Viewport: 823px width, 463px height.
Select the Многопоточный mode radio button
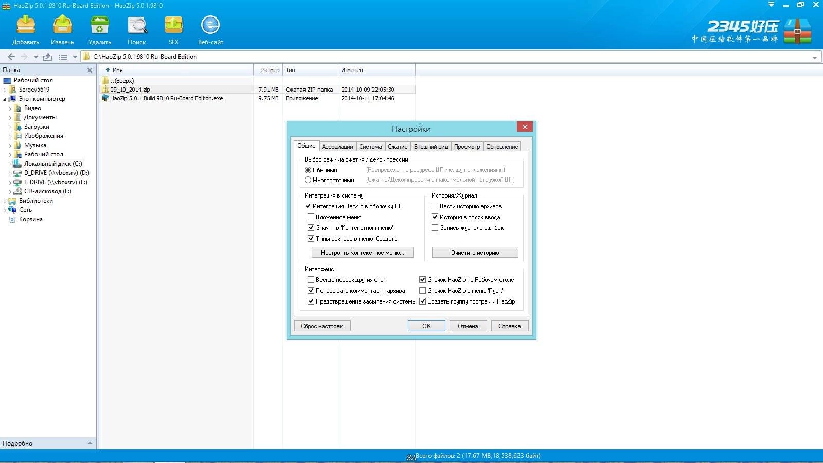308,180
